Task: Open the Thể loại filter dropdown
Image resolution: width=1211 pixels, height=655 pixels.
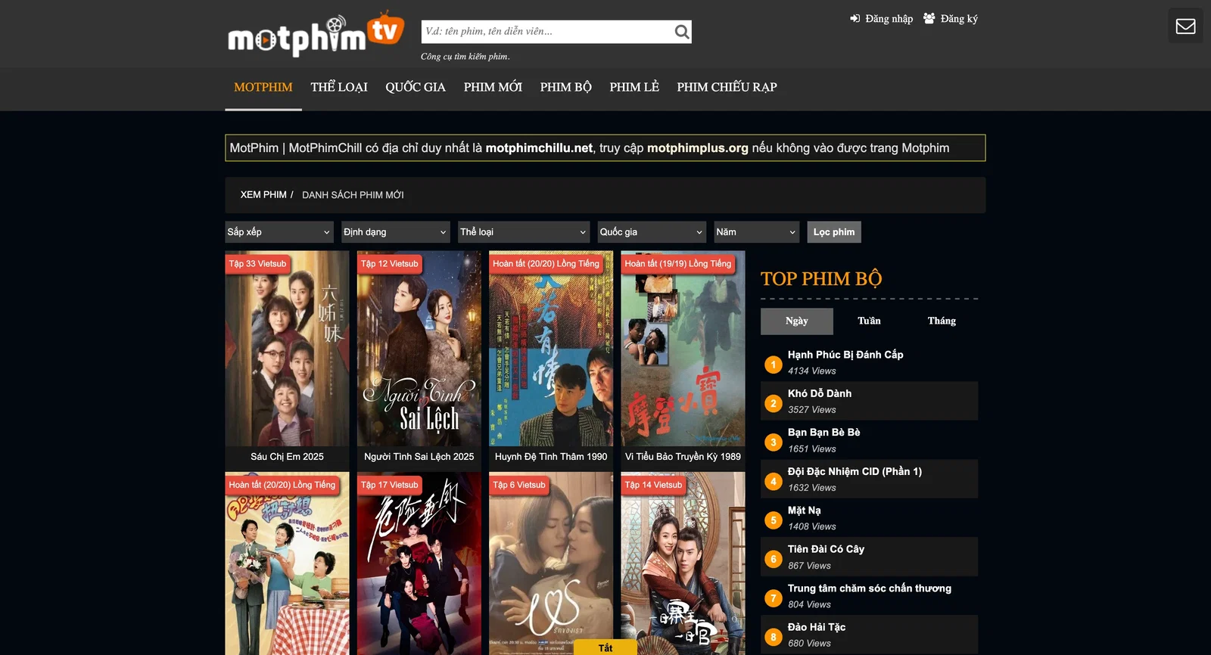Action: tap(524, 232)
